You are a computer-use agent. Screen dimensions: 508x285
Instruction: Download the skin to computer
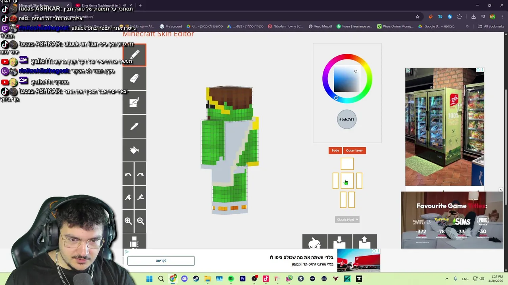click(x=339, y=242)
